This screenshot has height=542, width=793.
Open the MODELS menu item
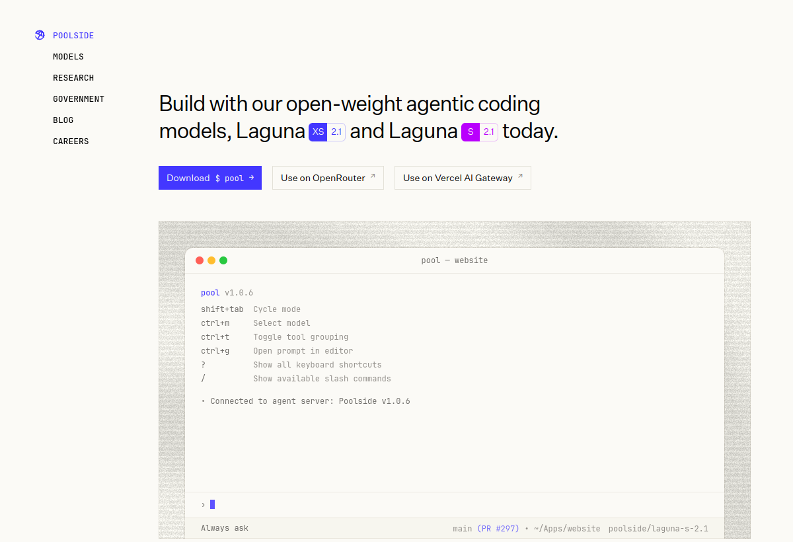[68, 57]
